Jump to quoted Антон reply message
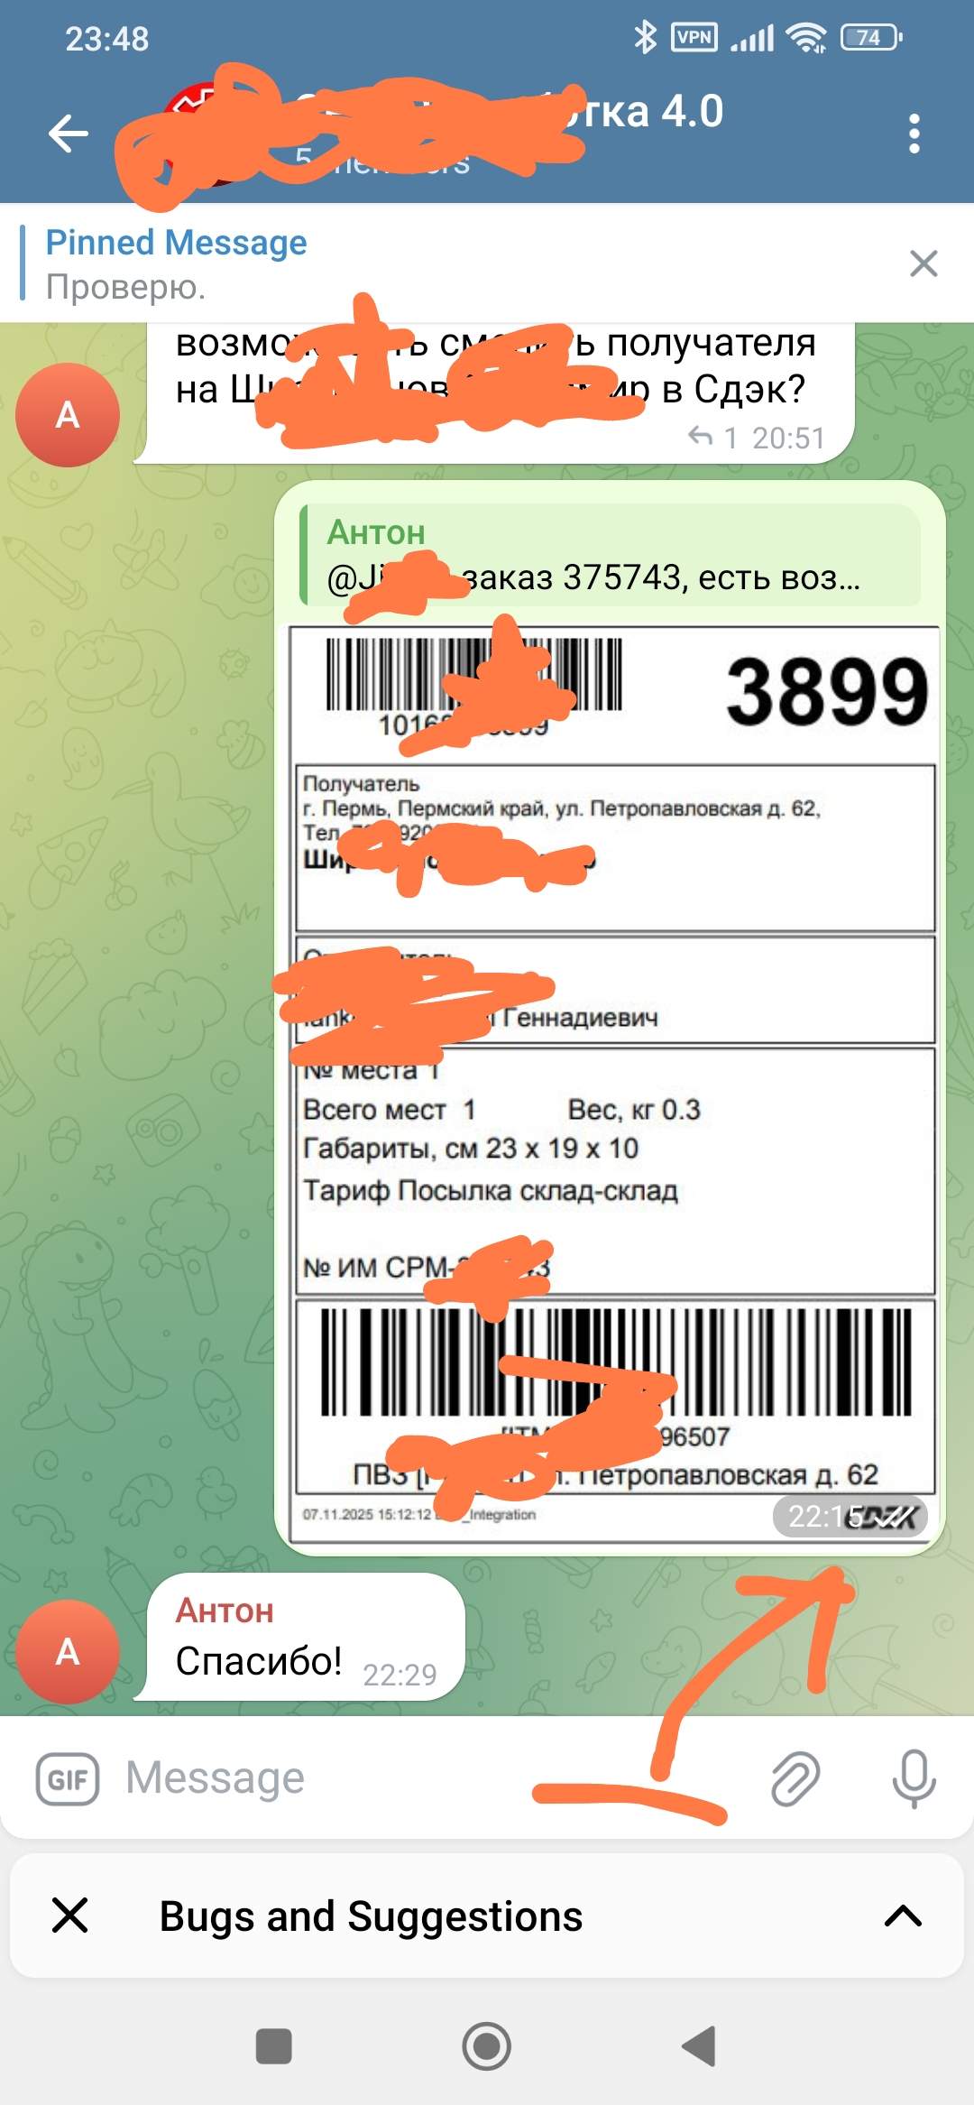Viewport: 974px width, 2105px height. pyautogui.click(x=610, y=555)
